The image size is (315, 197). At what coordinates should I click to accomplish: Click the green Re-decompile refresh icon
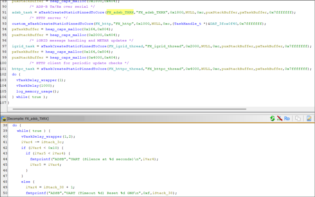pyautogui.click(x=272, y=118)
